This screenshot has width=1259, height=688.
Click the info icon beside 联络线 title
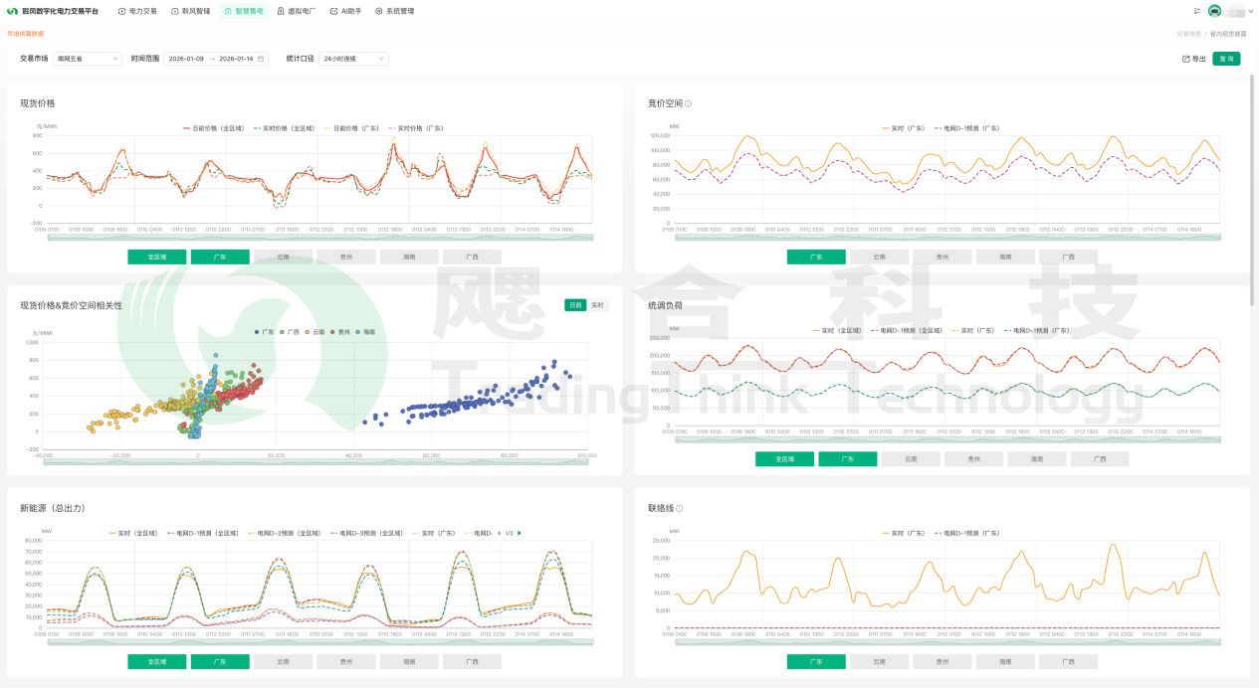(680, 508)
